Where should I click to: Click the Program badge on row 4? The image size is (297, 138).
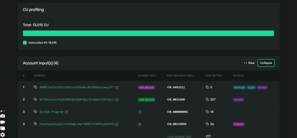pos(239,124)
